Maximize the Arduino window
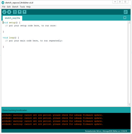Viewport: 132px width, 134px height. pyautogui.click(x=120, y=2)
